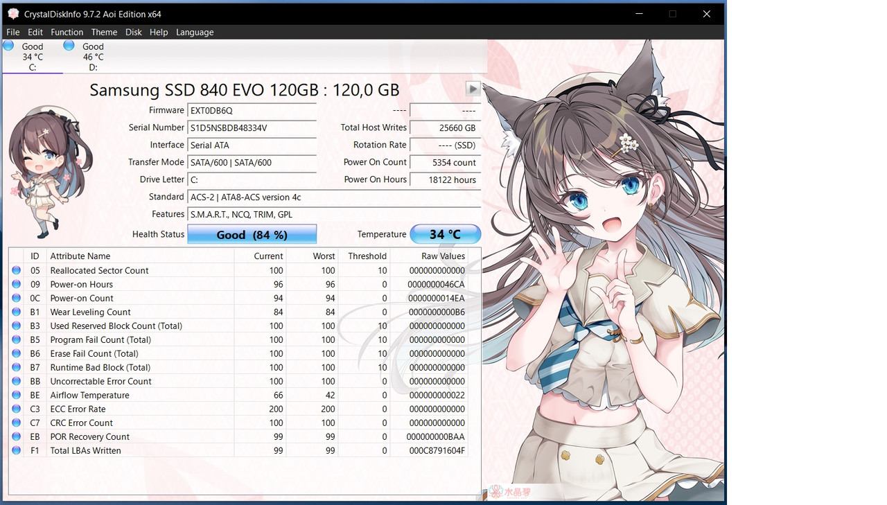Click the blue indicator for Erase Fail Count

pos(16,353)
